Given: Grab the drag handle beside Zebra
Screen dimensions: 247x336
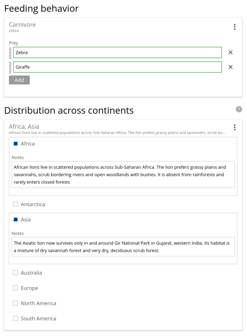Looking at the screenshot, I should (10, 53).
